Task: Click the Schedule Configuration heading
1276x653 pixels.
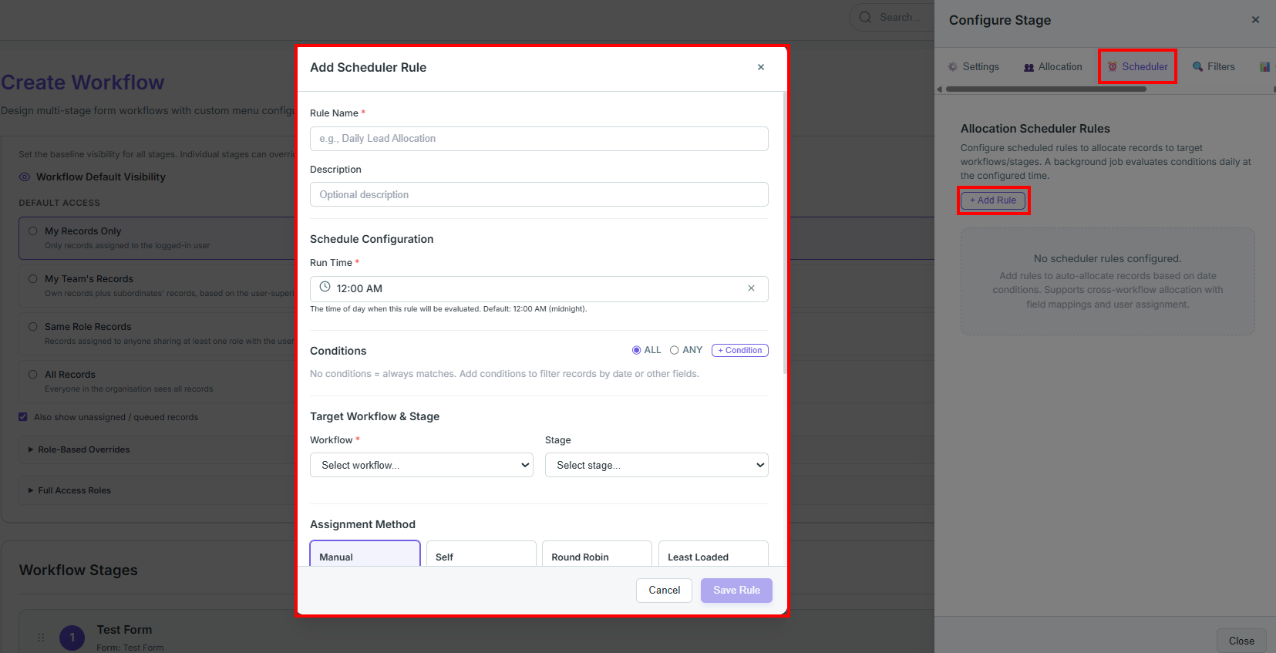Action: 372,239
